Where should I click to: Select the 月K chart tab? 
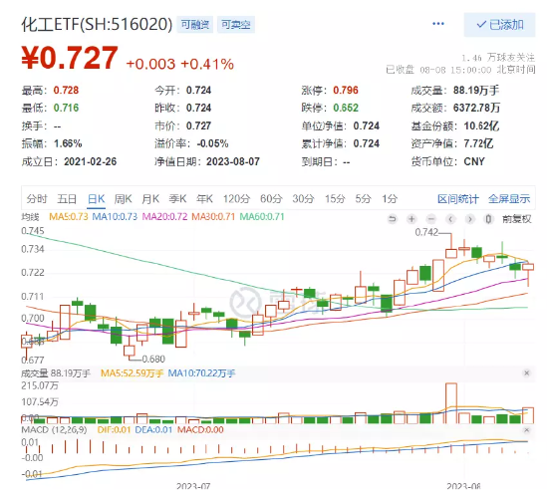pos(150,199)
